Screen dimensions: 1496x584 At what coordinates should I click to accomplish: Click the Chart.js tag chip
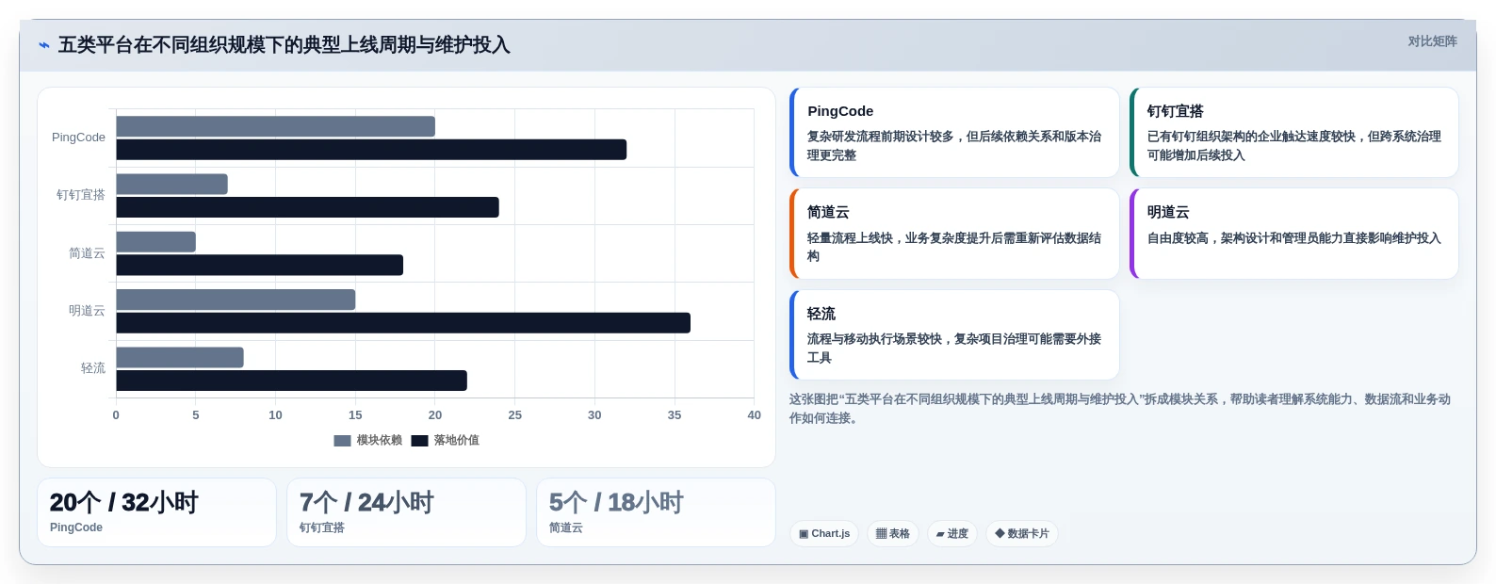[824, 534]
